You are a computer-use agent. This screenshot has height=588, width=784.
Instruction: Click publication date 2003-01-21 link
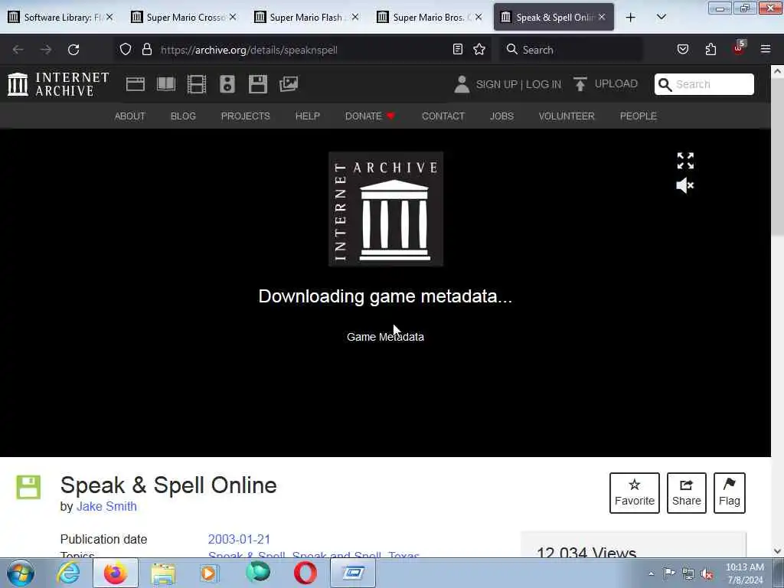(x=239, y=539)
